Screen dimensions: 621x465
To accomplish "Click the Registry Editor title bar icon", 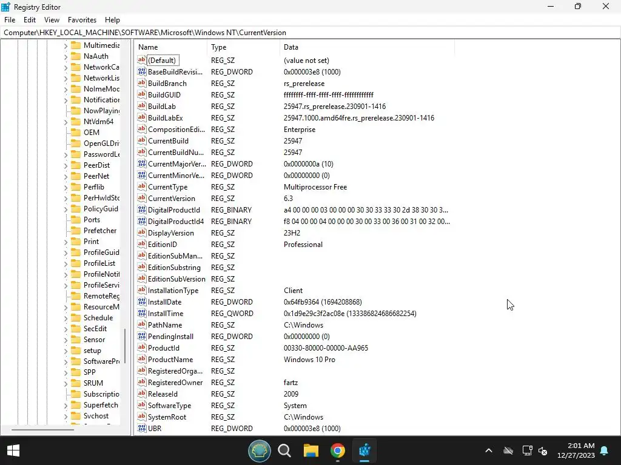I will coord(5,7).
